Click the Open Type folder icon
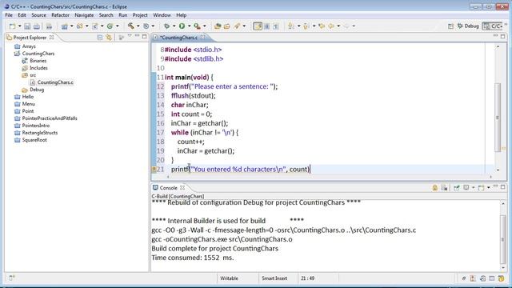 [x=227, y=26]
